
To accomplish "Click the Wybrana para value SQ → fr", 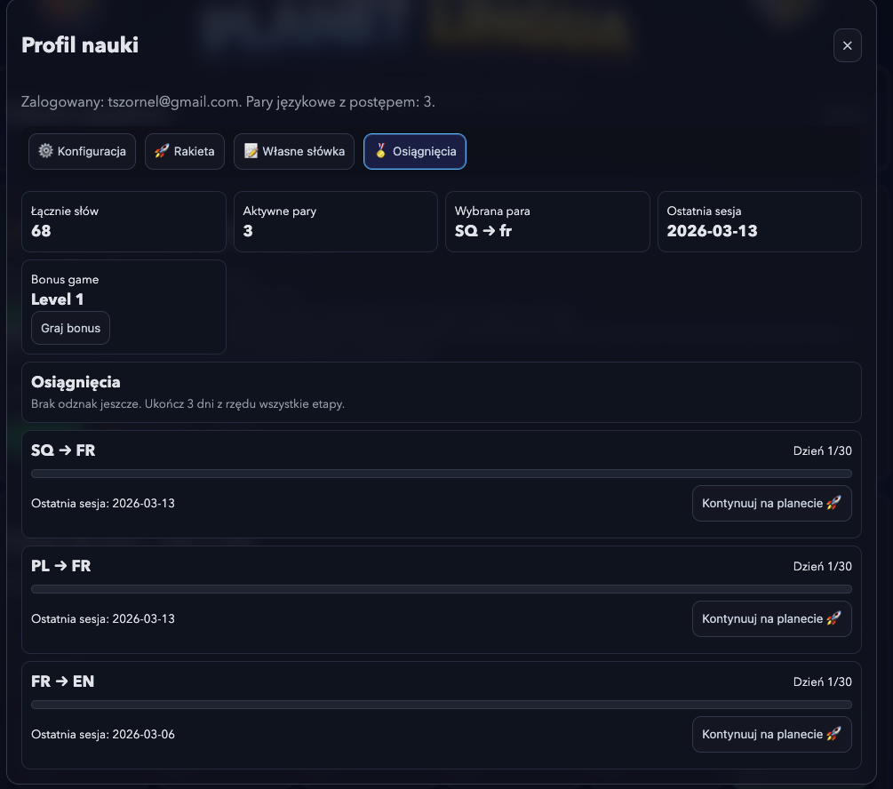I will click(x=483, y=231).
